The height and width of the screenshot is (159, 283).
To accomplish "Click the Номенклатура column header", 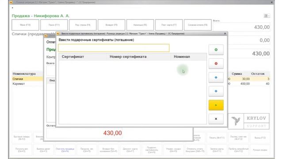I will (24, 74).
